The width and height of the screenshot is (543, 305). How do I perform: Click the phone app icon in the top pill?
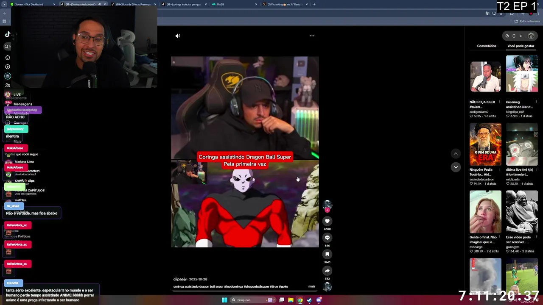514,36
